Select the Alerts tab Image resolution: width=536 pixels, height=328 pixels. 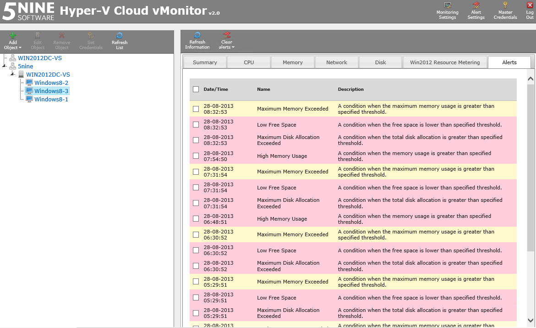point(509,62)
